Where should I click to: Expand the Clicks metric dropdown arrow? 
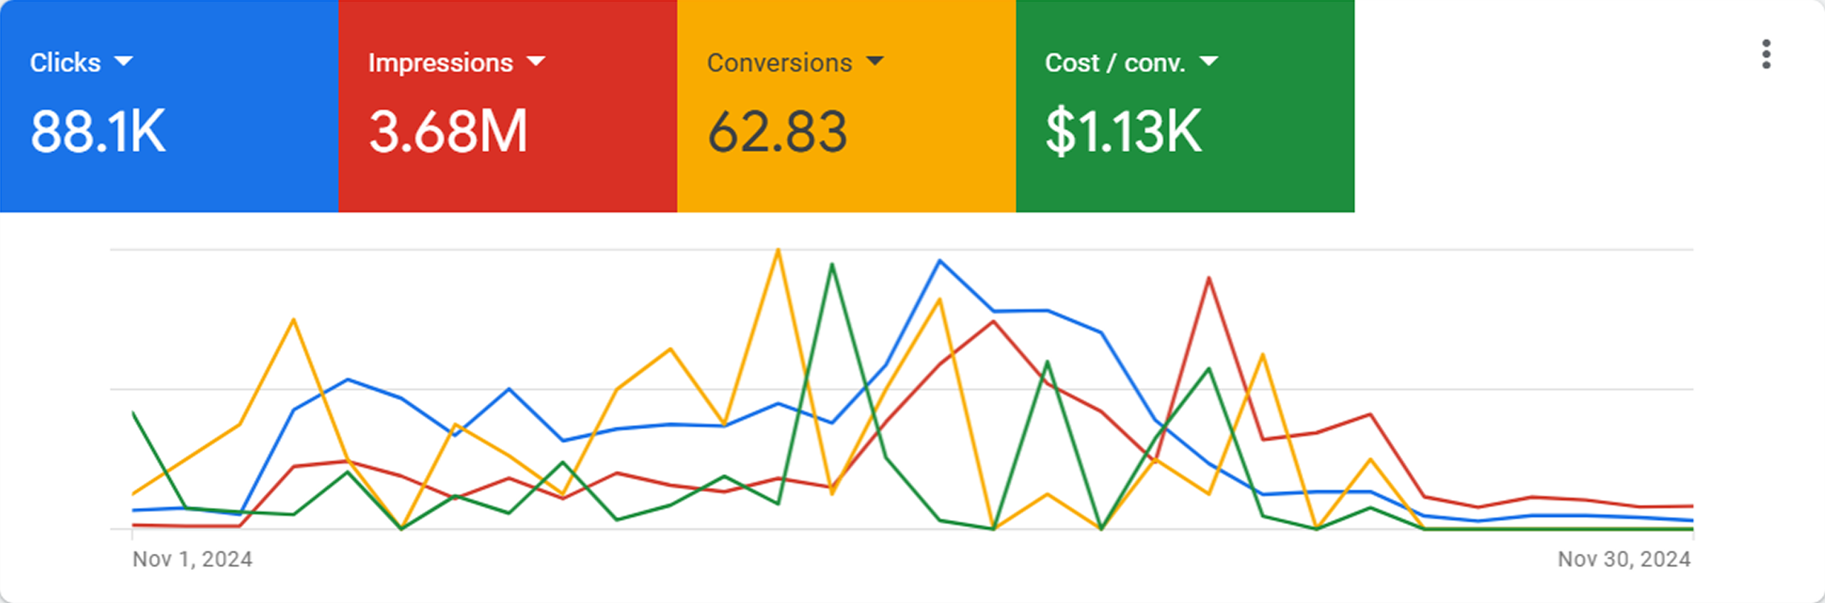pos(123,62)
